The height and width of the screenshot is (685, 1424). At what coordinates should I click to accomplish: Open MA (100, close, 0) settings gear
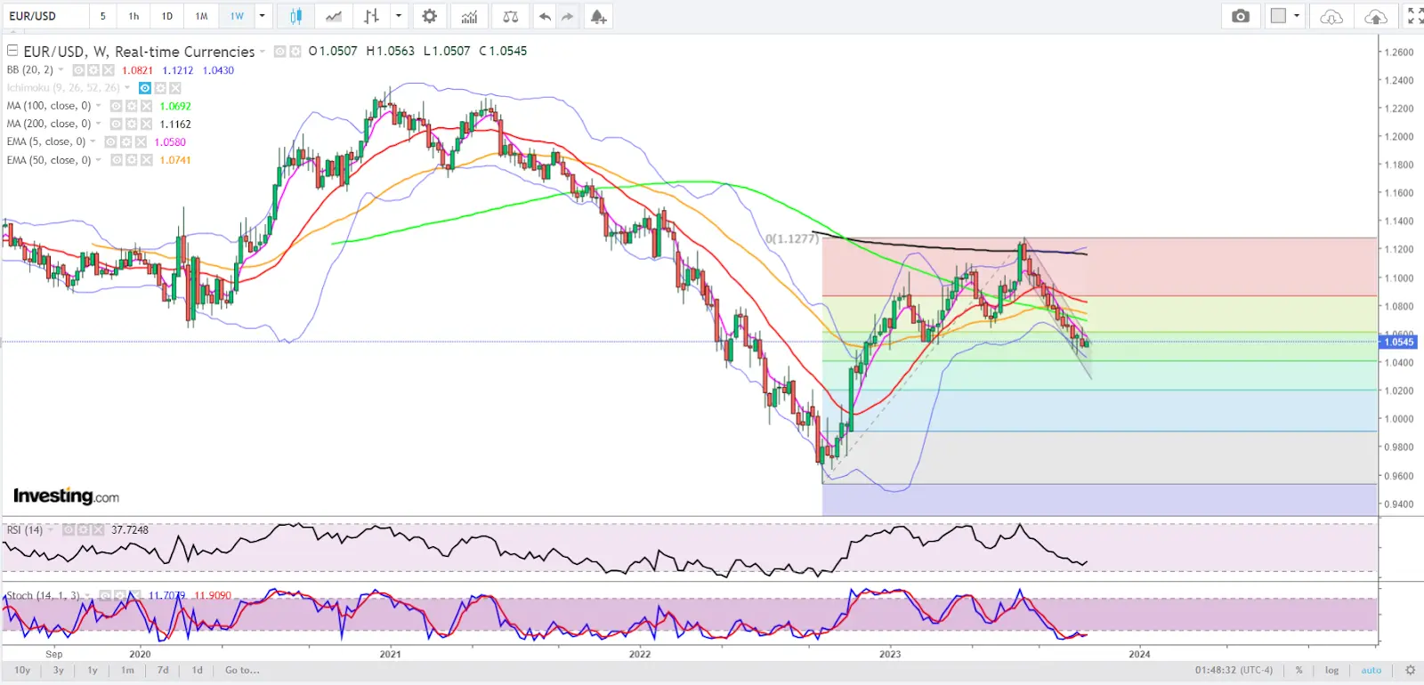(x=131, y=106)
